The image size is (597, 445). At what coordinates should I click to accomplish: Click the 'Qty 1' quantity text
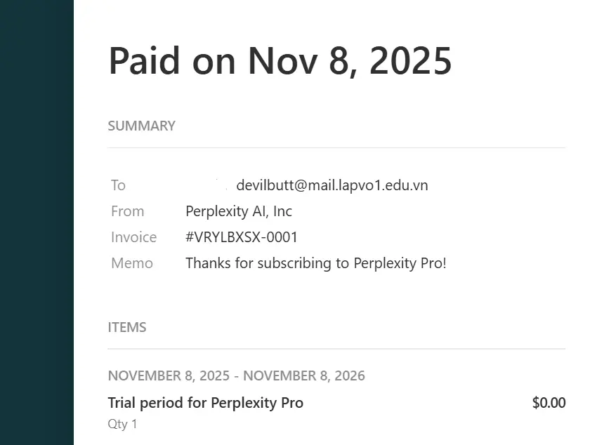pyautogui.click(x=122, y=424)
